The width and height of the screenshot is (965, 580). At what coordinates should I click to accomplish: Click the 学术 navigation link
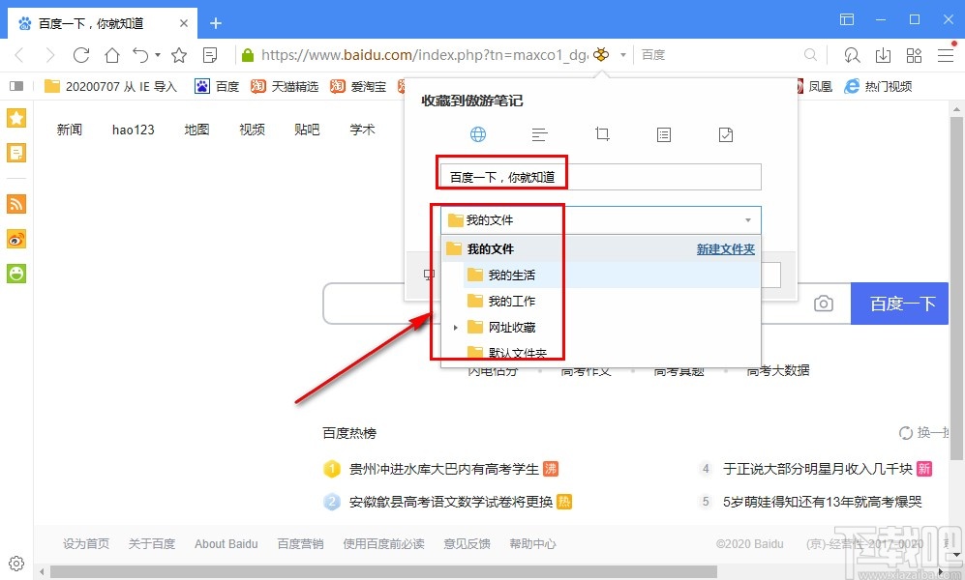362,130
